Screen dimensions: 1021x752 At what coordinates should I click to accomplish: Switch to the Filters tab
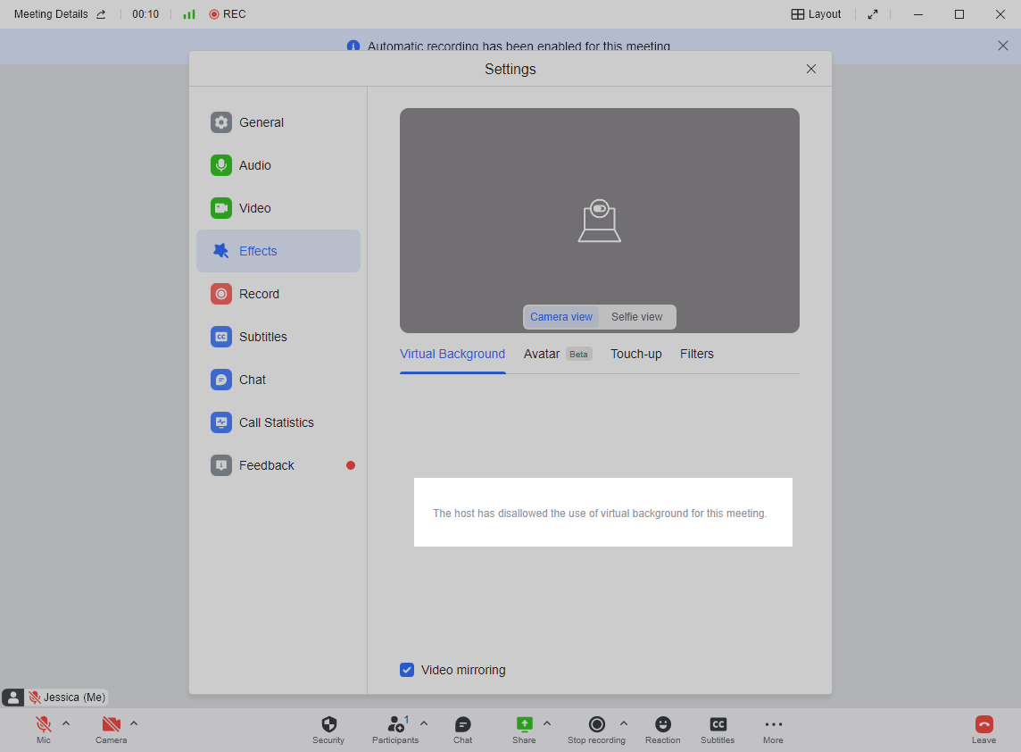click(x=696, y=354)
